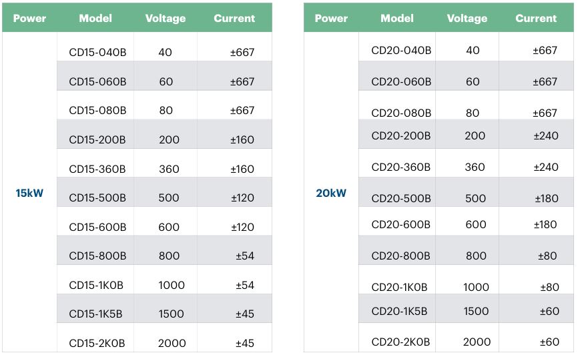
Task: Click the CD20-1K5B model cell
Action: click(399, 311)
